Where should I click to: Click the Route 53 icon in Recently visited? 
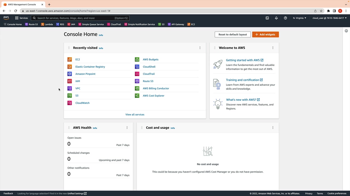pyautogui.click(x=137, y=81)
